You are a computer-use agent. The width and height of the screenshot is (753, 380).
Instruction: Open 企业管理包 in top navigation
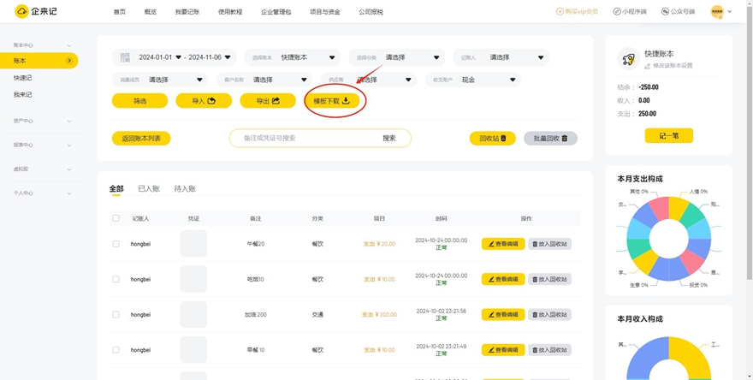[276, 12]
